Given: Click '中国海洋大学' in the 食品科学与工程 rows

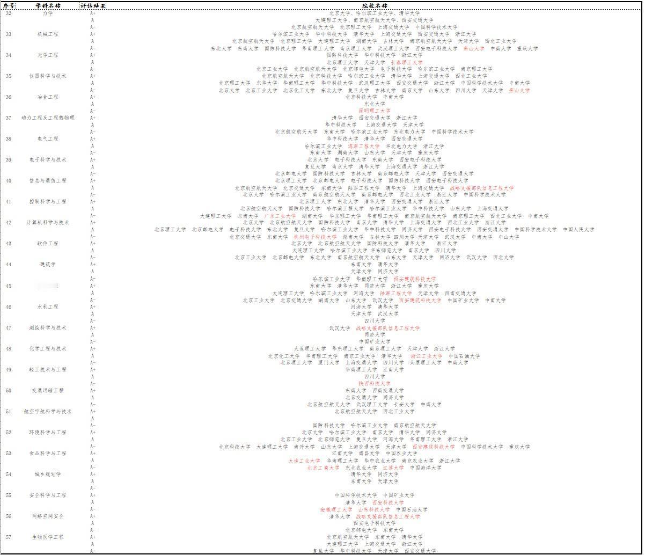Looking at the screenshot, I should 427,468.
